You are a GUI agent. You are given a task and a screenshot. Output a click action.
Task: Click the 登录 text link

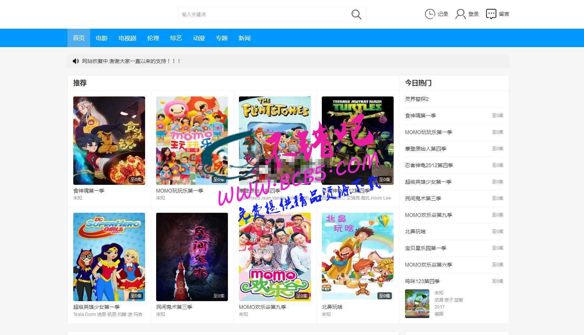(474, 14)
